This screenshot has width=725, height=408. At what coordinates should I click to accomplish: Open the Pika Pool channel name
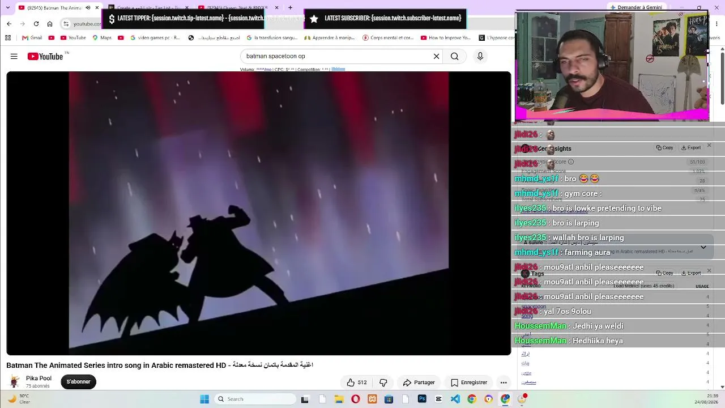(39, 378)
